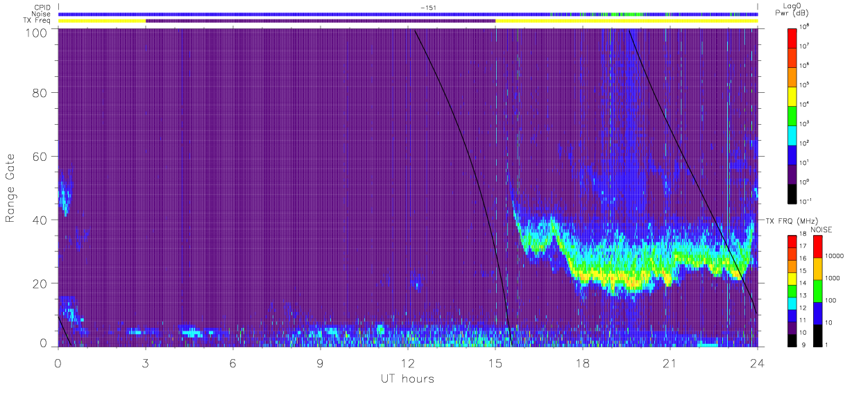Click the 13 label on TX FRQ legend
852x393 pixels.
(803, 296)
